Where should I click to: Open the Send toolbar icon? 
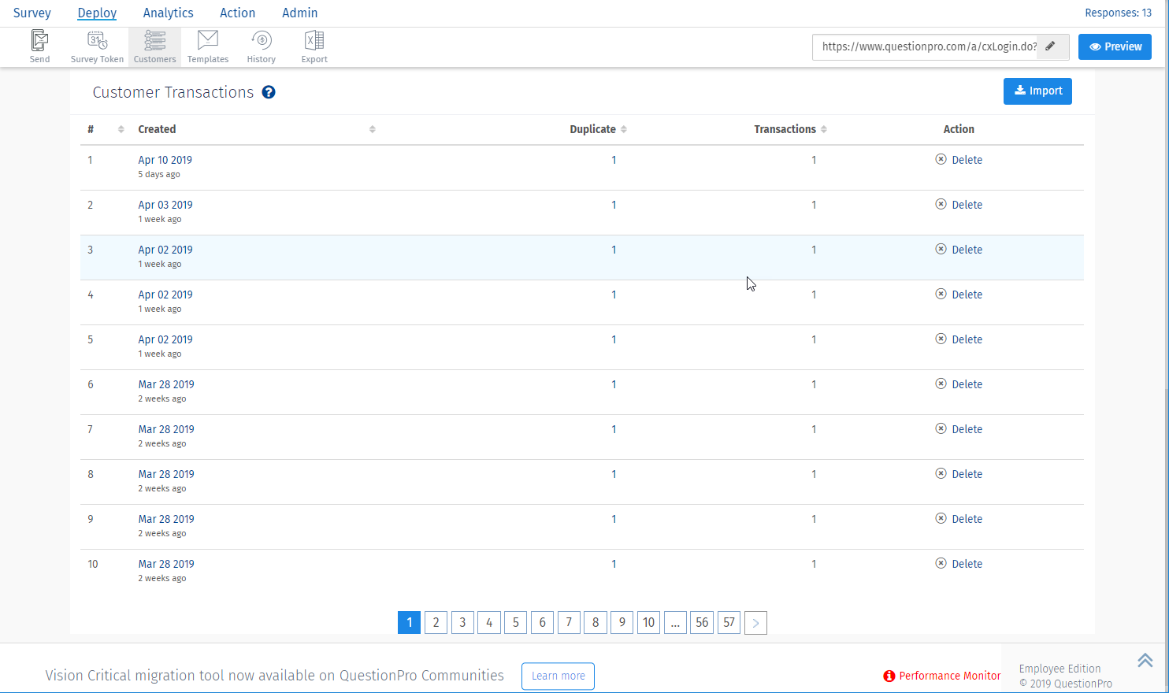coord(39,46)
